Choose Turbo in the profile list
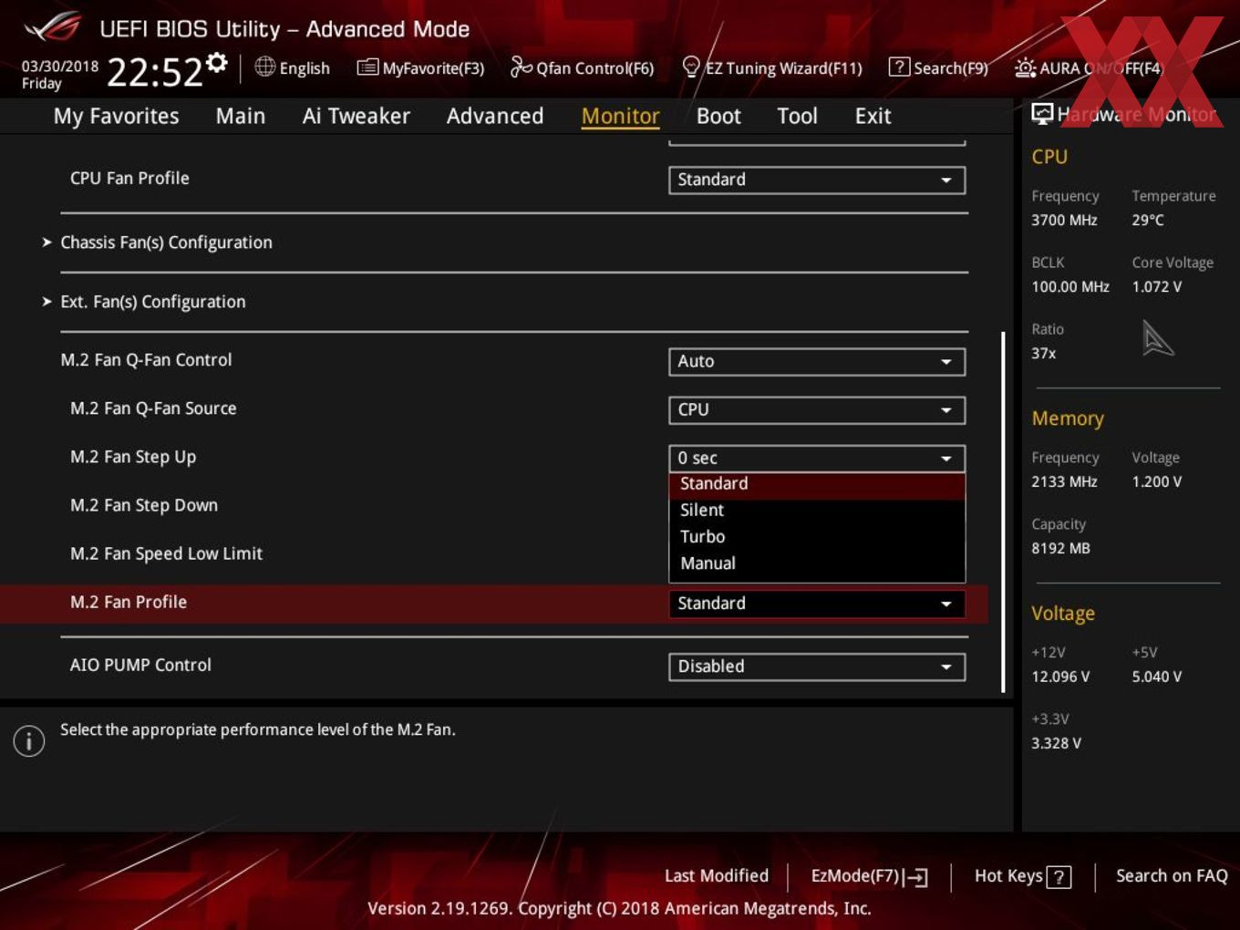 click(x=817, y=537)
